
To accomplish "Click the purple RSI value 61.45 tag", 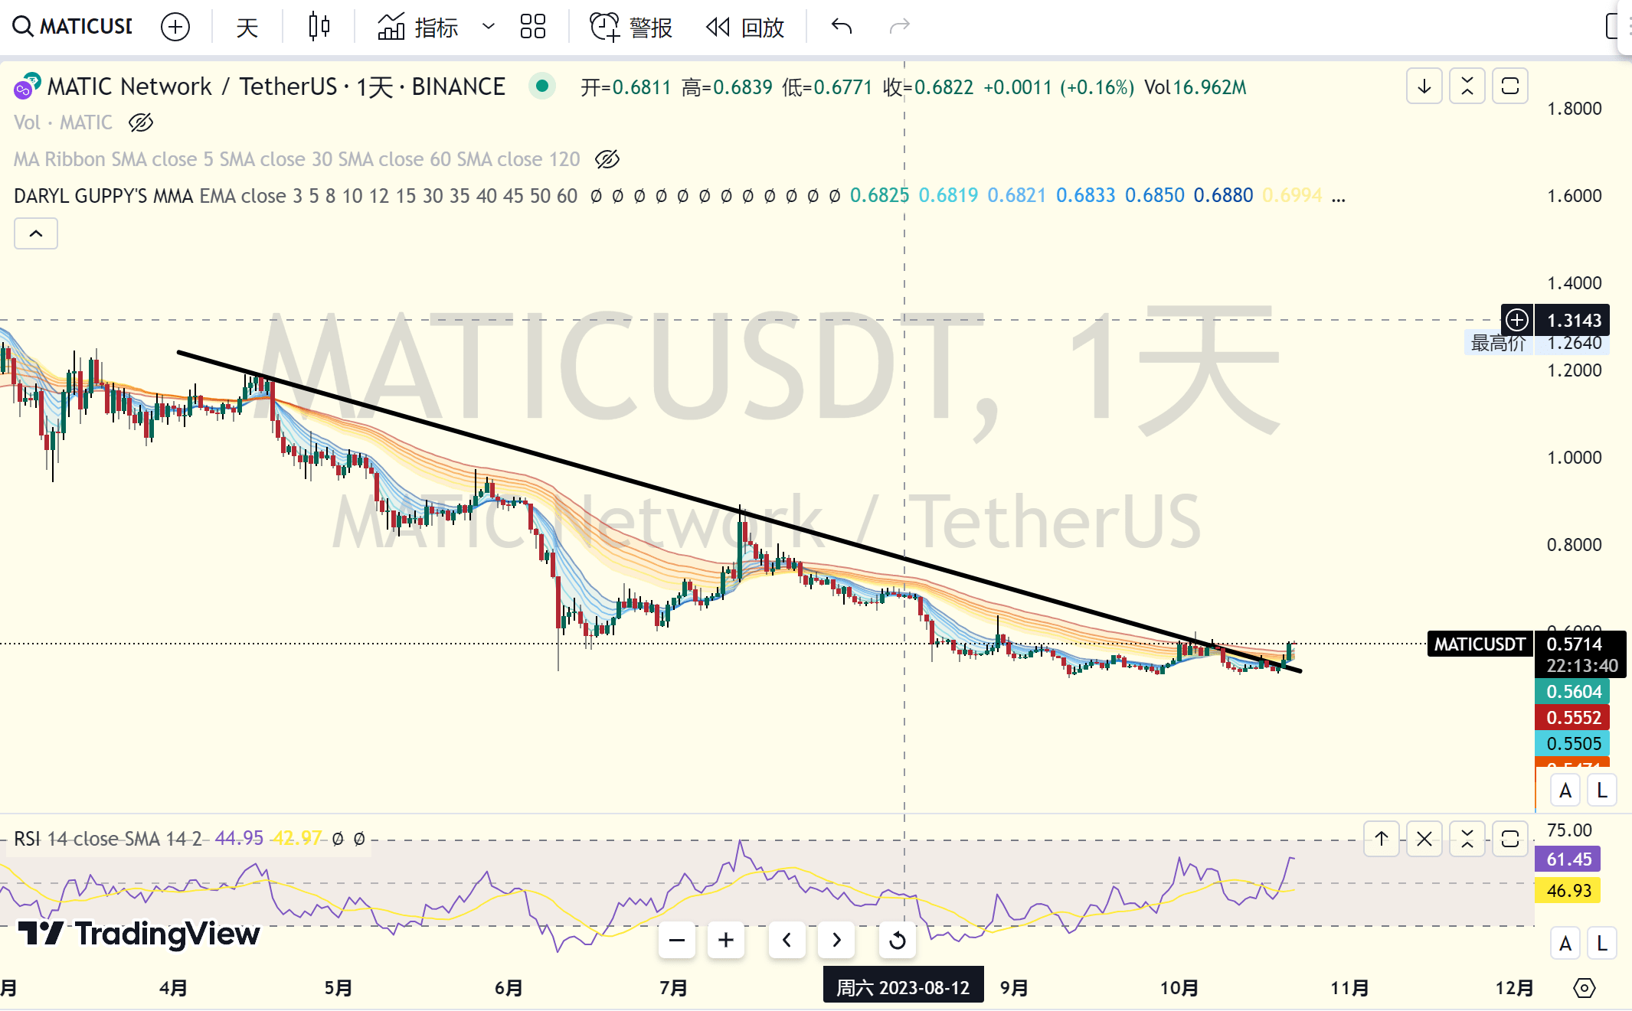I will pos(1568,859).
